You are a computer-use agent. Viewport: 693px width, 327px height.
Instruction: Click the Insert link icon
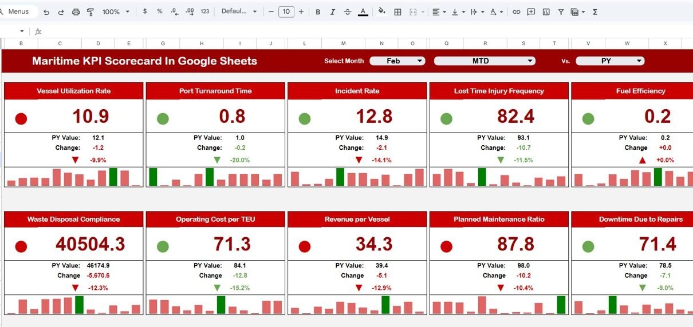point(516,12)
